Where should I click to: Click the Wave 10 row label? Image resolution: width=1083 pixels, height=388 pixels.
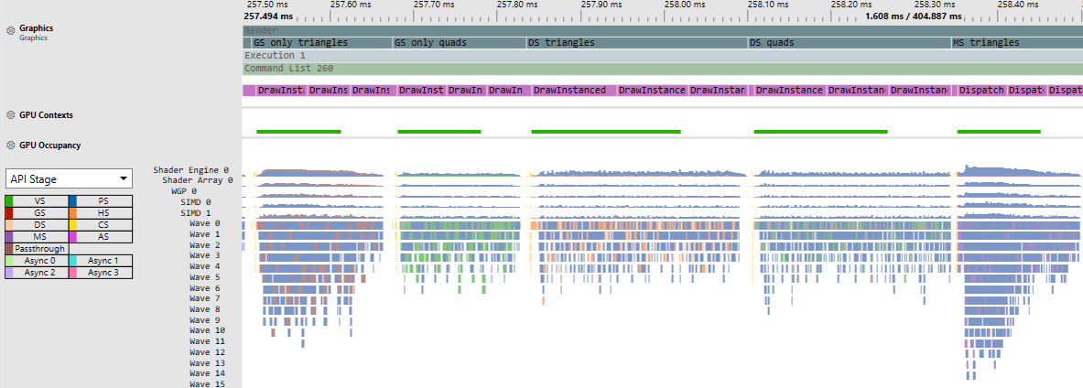(207, 330)
